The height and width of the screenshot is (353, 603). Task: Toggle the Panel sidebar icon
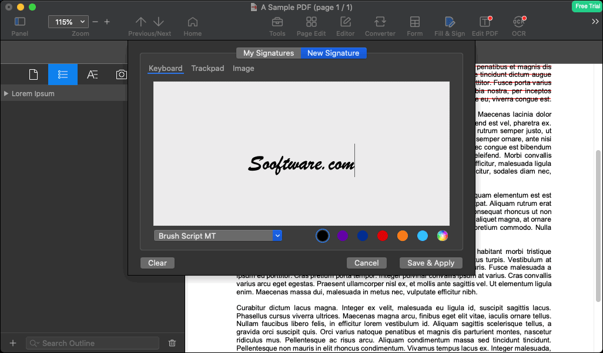(19, 22)
